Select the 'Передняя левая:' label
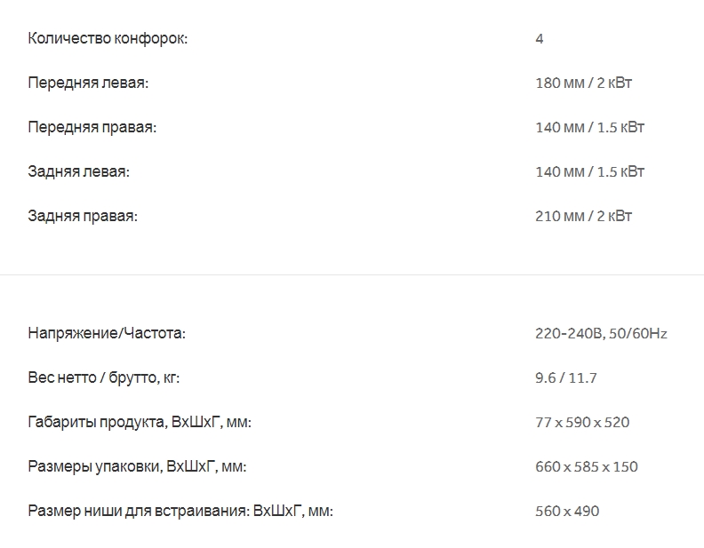This screenshot has width=704, height=548. click(x=88, y=83)
